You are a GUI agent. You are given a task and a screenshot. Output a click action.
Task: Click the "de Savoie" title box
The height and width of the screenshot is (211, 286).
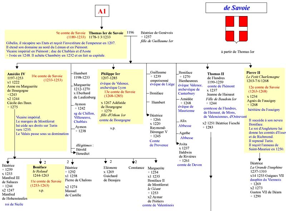(x=236, y=8)
